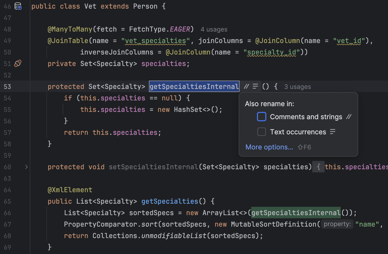
Task: Enable the Text occurrences checkbox
Action: tap(261, 132)
